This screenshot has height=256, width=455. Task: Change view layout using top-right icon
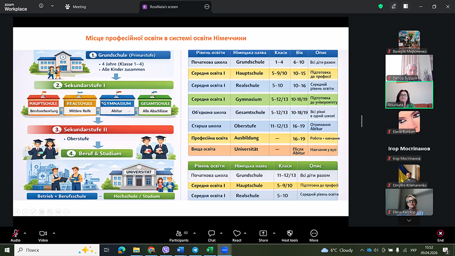click(x=405, y=6)
